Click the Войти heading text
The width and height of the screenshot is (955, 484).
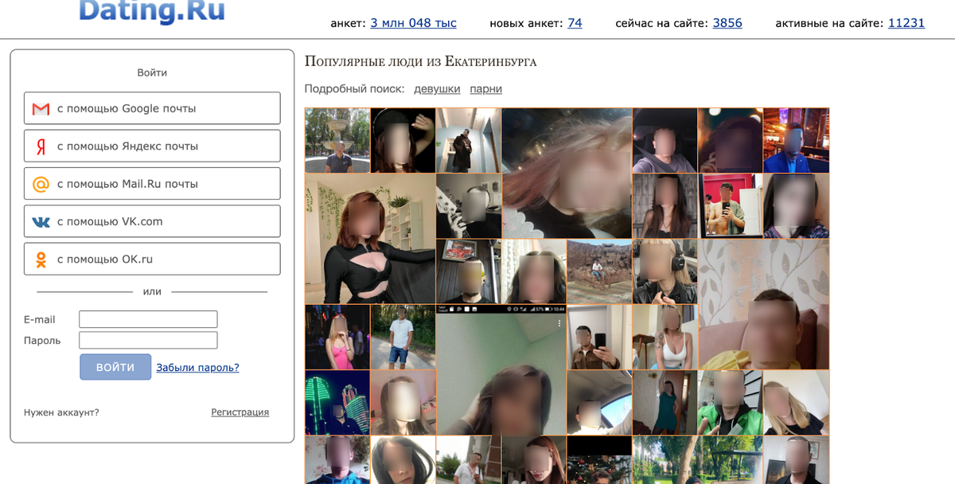click(152, 72)
